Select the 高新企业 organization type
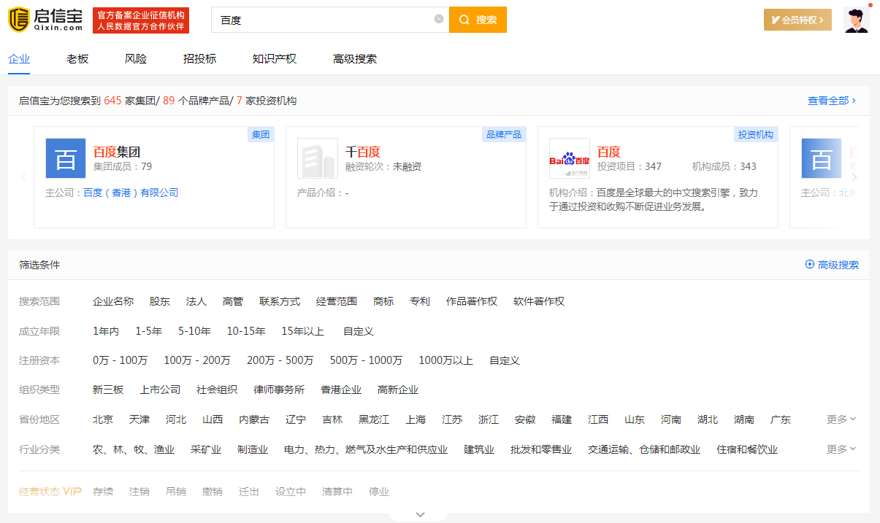The height and width of the screenshot is (523, 880). pyautogui.click(x=398, y=390)
